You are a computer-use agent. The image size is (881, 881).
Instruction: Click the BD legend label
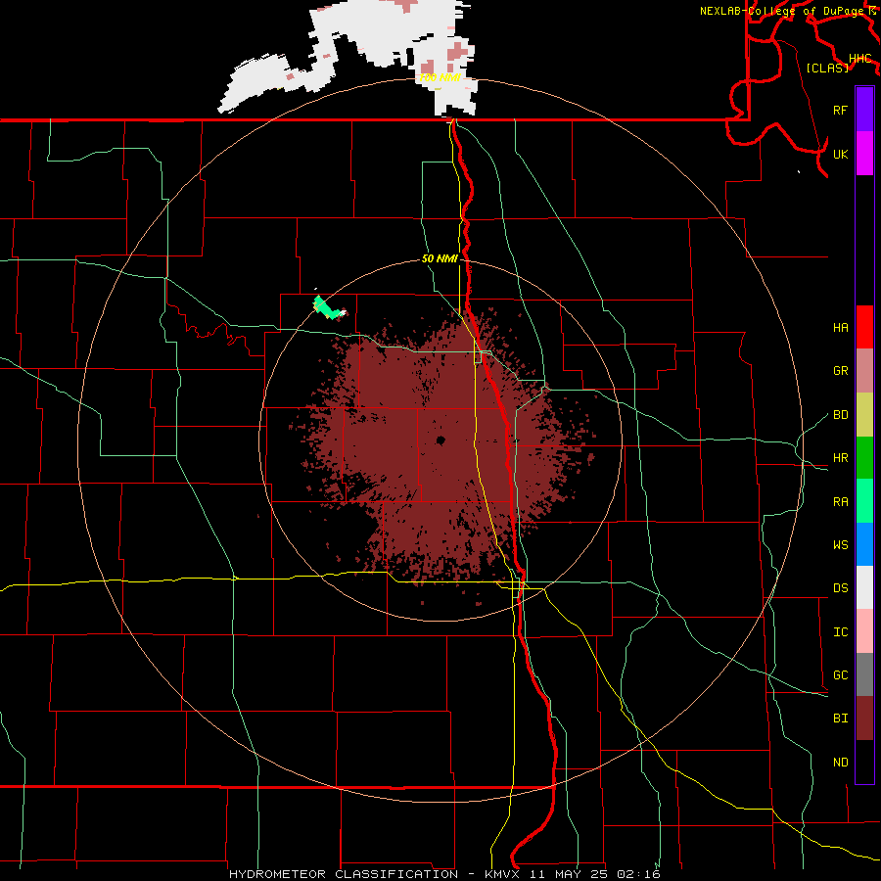click(x=840, y=415)
